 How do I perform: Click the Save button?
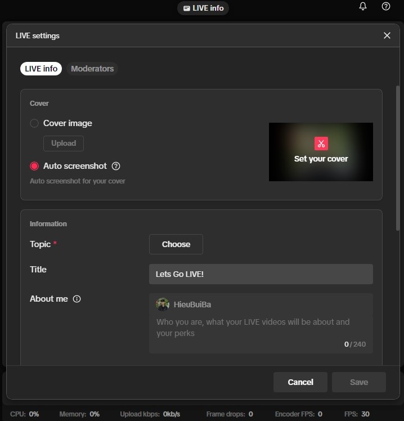pos(359,382)
